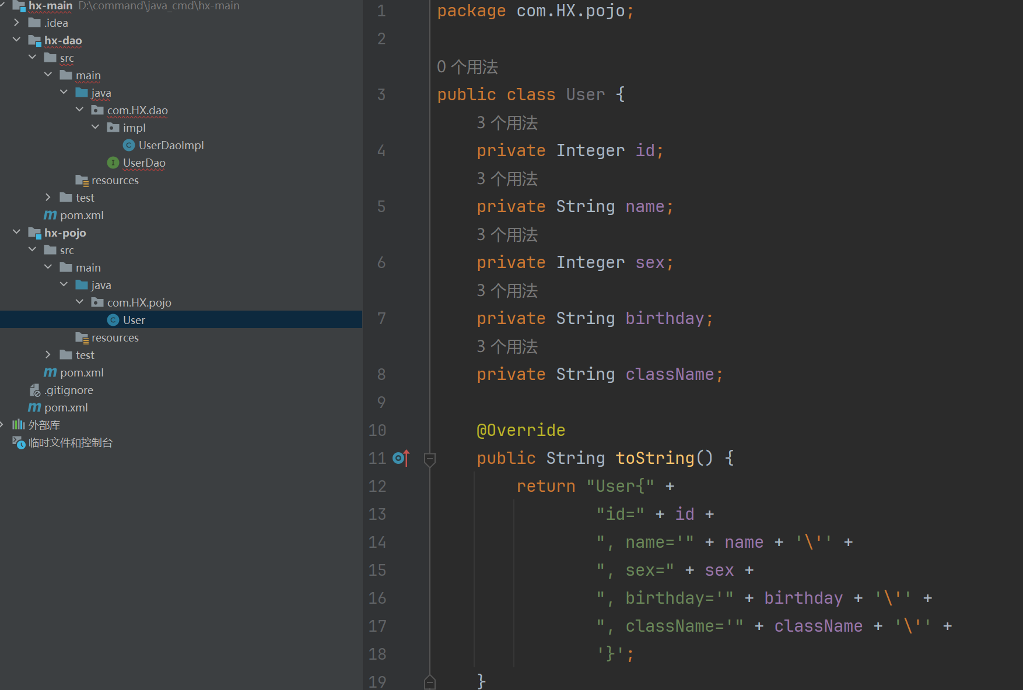The image size is (1023, 690).
Task: Click the .gitignore file icon
Action: pyautogui.click(x=35, y=390)
